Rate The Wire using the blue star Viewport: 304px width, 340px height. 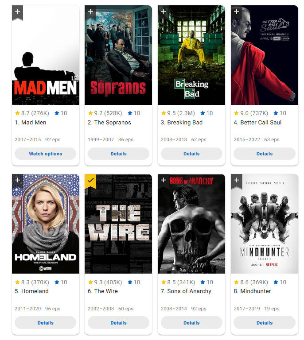click(134, 282)
